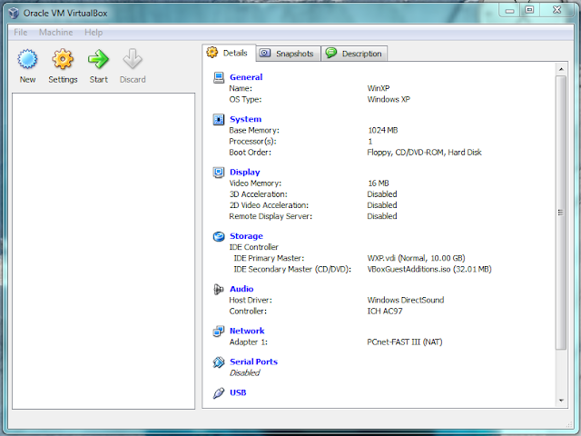
Task: Click the VBoxGuestAdditions.iso entry
Action: click(429, 269)
